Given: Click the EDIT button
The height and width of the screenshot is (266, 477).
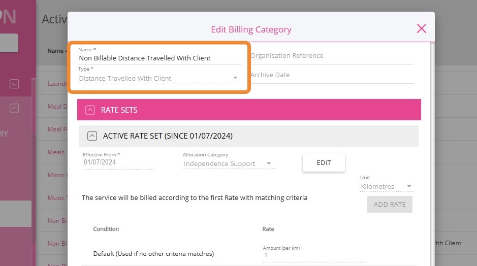Looking at the screenshot, I should (x=324, y=163).
